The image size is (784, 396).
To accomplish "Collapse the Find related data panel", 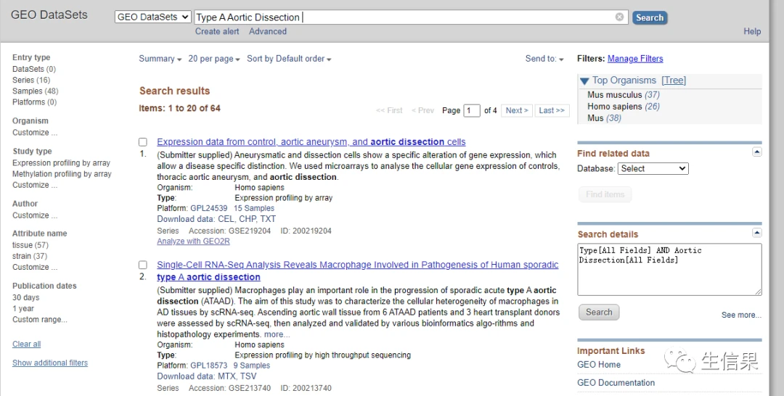I will pyautogui.click(x=757, y=152).
